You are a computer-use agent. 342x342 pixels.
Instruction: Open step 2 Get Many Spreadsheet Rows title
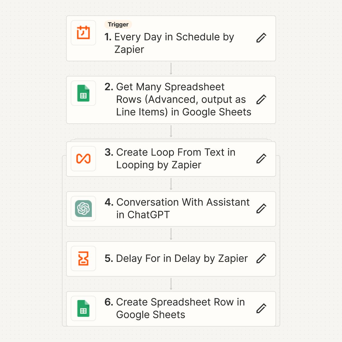click(178, 99)
